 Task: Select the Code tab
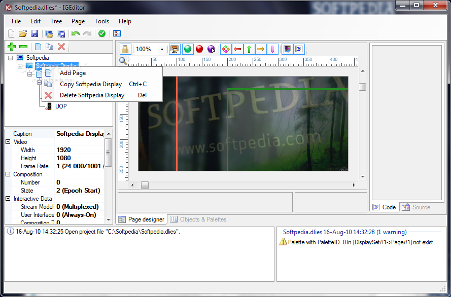(385, 207)
